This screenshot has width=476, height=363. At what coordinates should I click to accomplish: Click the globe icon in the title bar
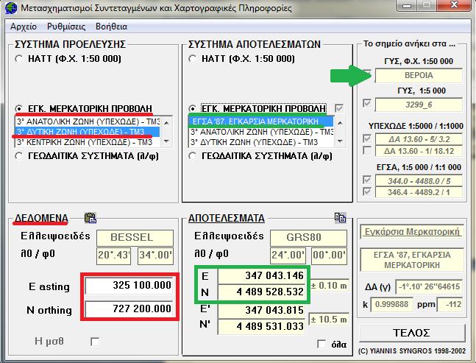coord(11,8)
